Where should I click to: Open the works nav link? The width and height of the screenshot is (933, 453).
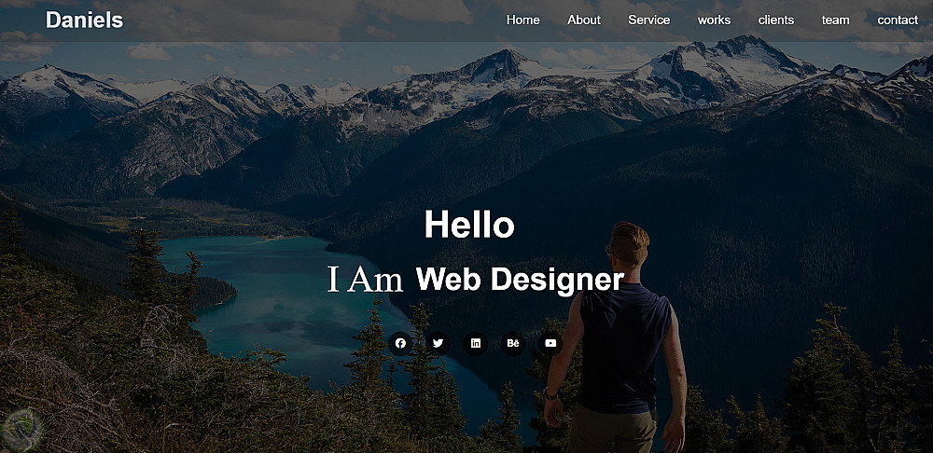[714, 21]
